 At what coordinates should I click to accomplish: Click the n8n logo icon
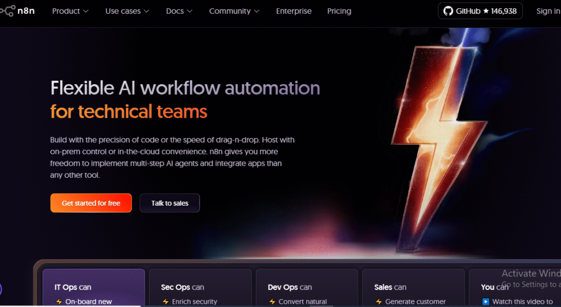(7, 11)
